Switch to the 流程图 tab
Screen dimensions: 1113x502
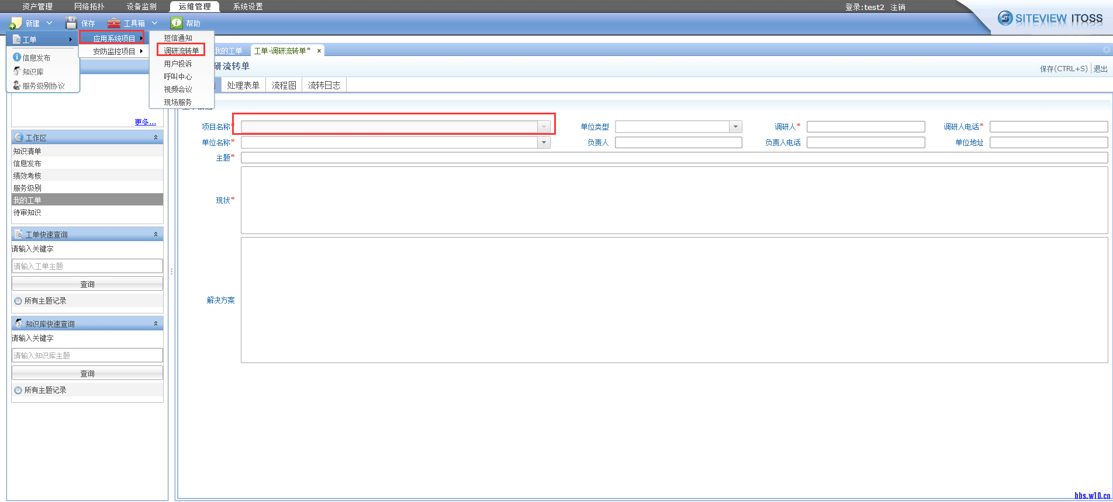pos(284,85)
